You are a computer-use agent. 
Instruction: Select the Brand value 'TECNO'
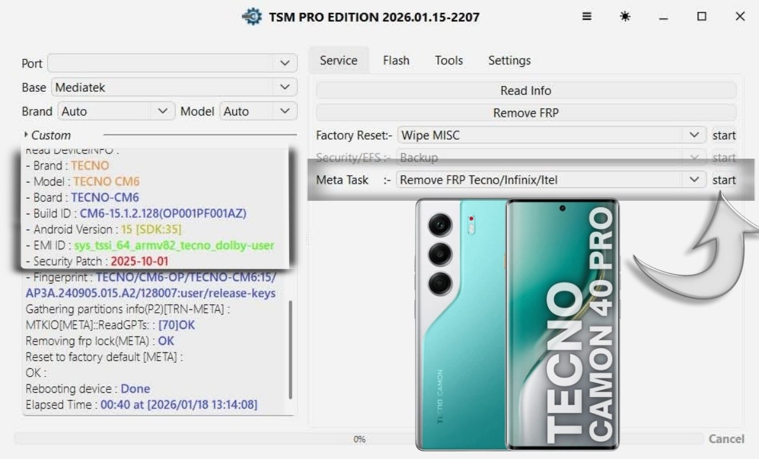tap(89, 165)
